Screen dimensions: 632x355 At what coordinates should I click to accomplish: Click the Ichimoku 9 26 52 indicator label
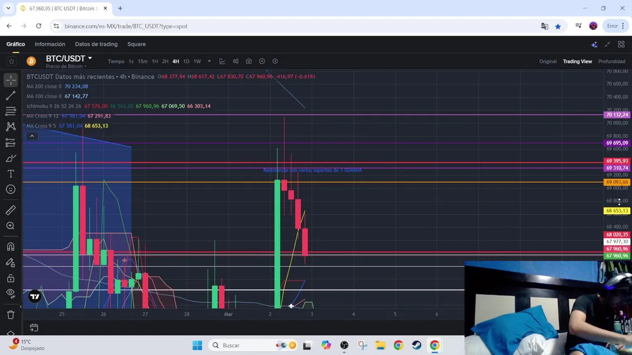click(54, 106)
